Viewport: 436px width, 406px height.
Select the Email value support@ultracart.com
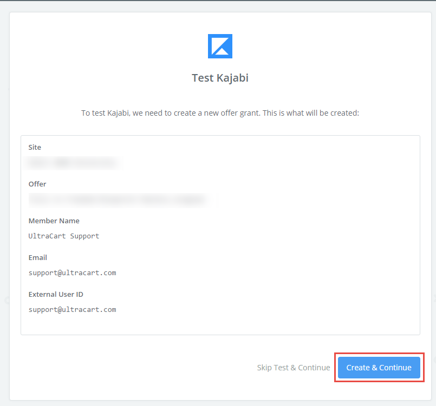[72, 273]
